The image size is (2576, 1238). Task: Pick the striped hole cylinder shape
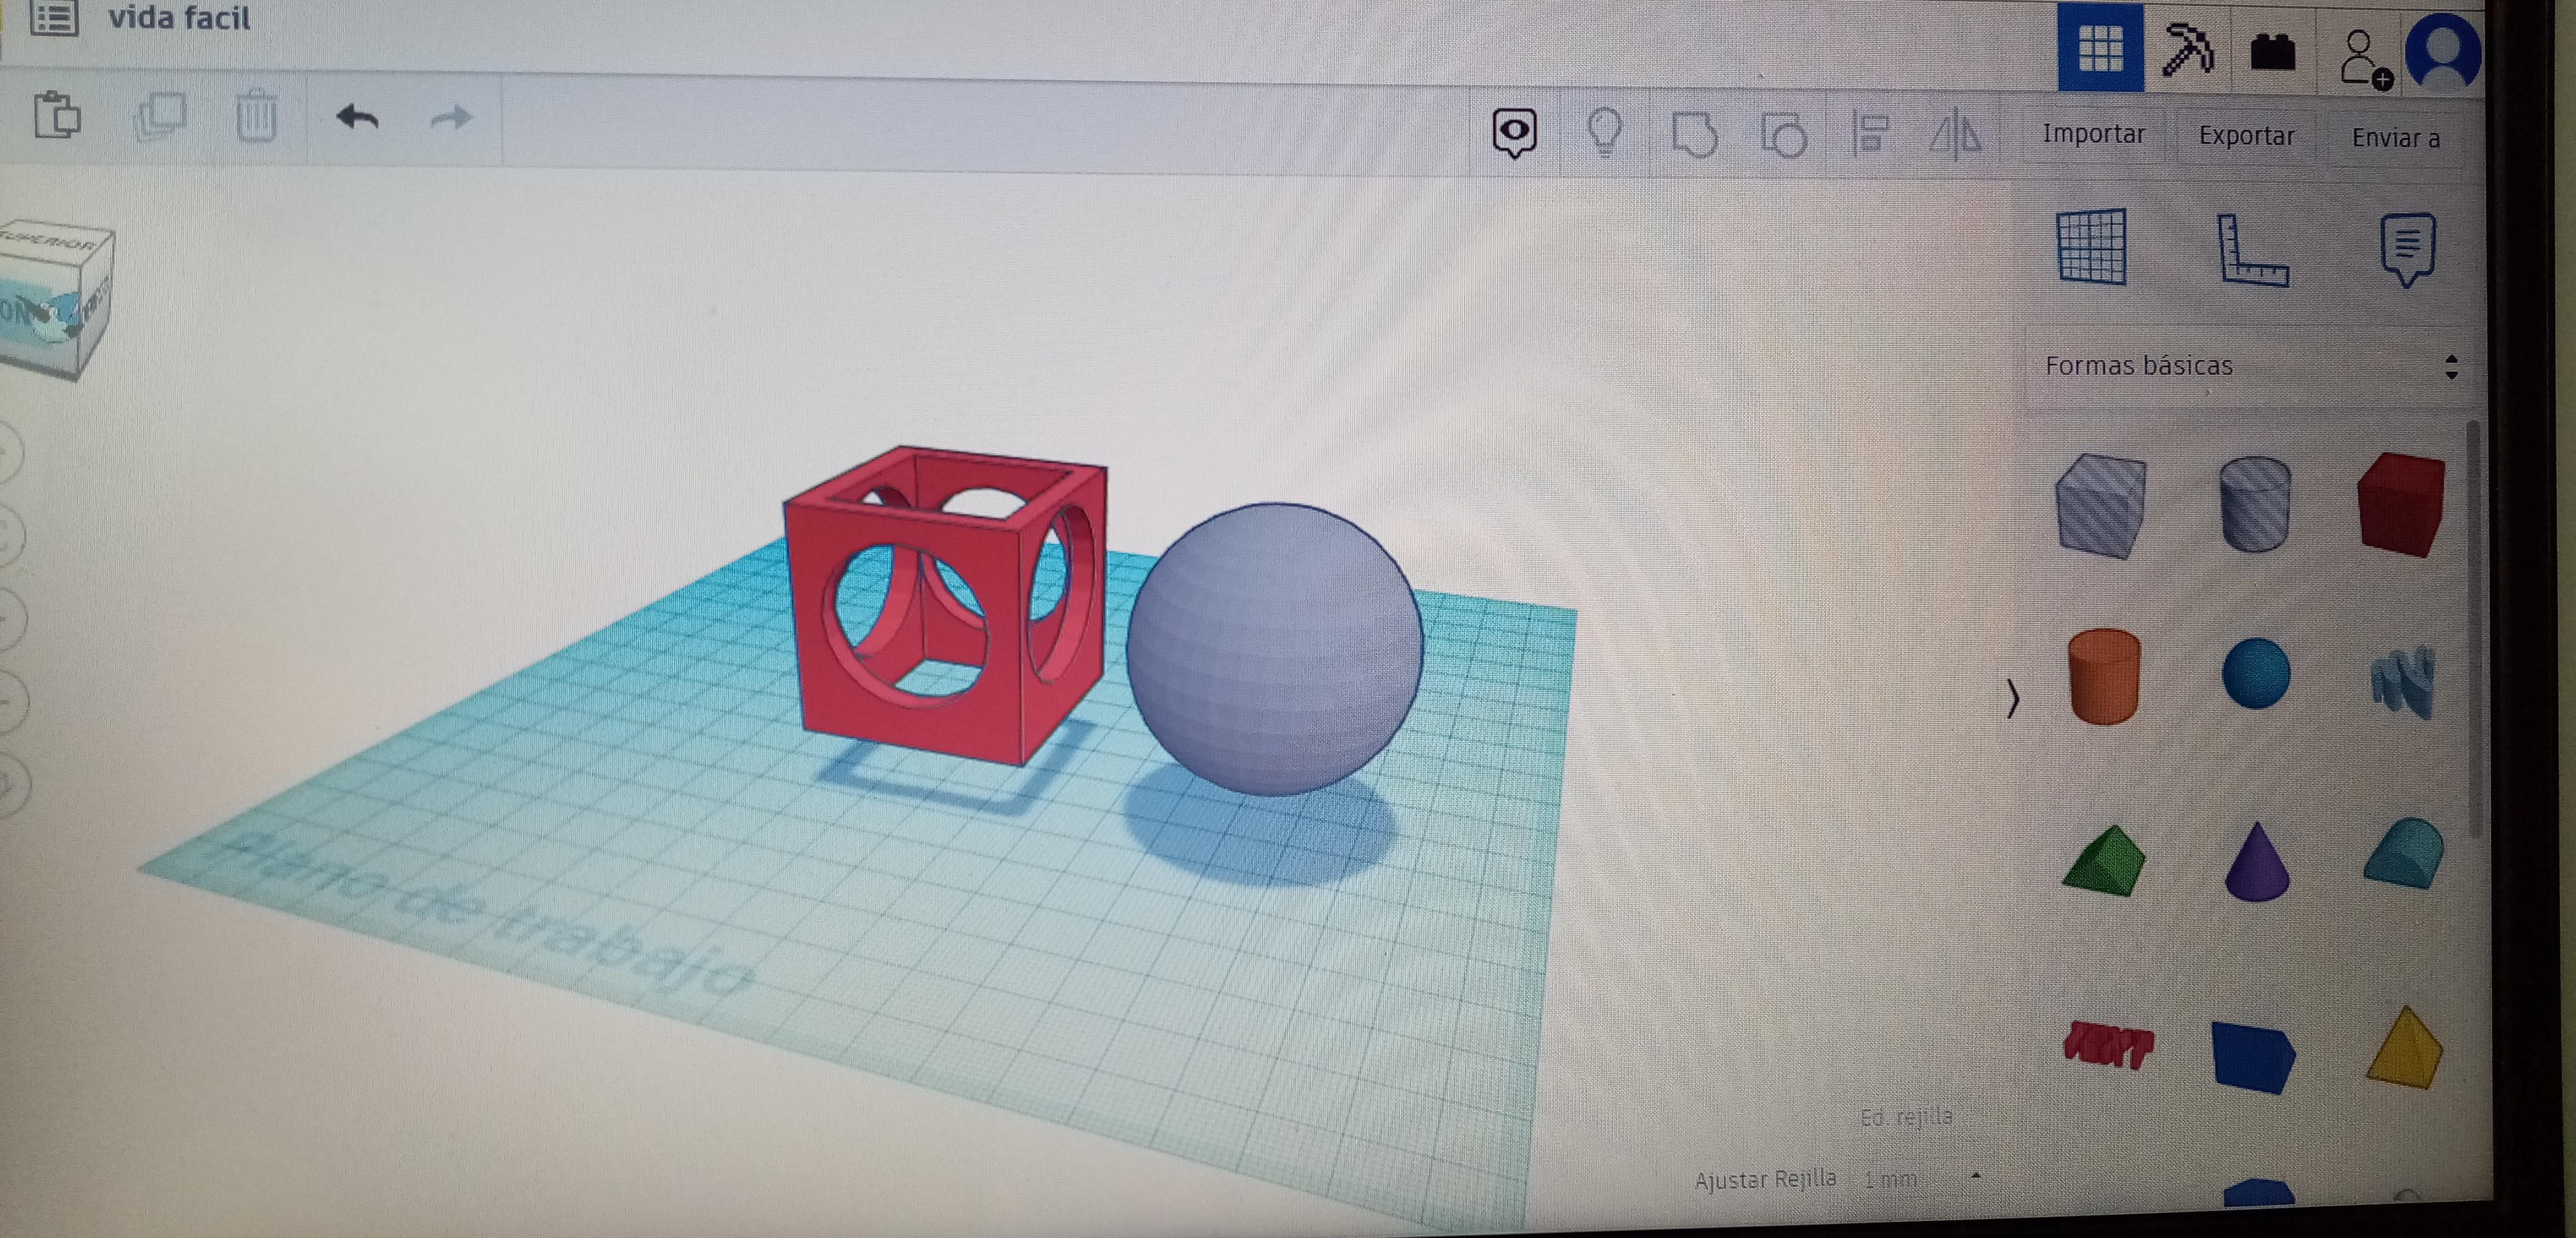(x=2255, y=505)
